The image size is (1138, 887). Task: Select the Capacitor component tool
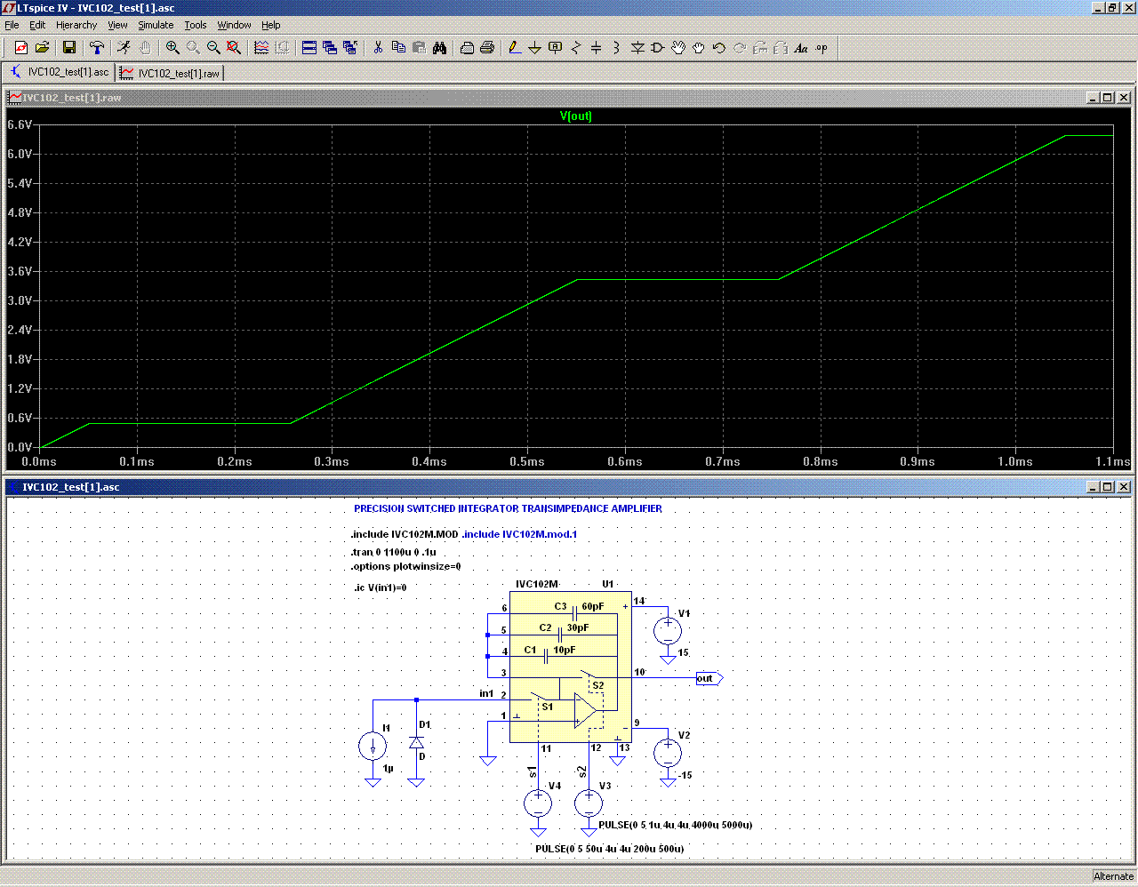(597, 48)
